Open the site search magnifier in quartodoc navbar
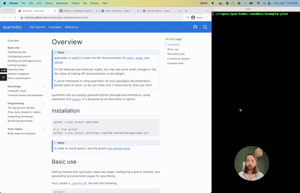The image size is (300, 193). (x=205, y=27)
